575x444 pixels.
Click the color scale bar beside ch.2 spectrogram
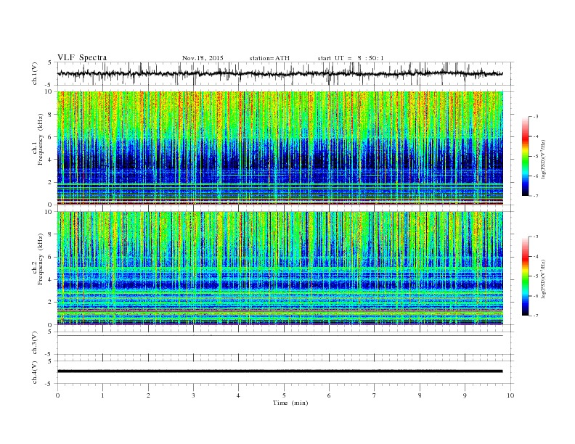(526, 276)
